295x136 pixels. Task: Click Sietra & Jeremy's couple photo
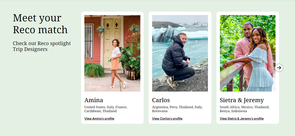pos(248,53)
